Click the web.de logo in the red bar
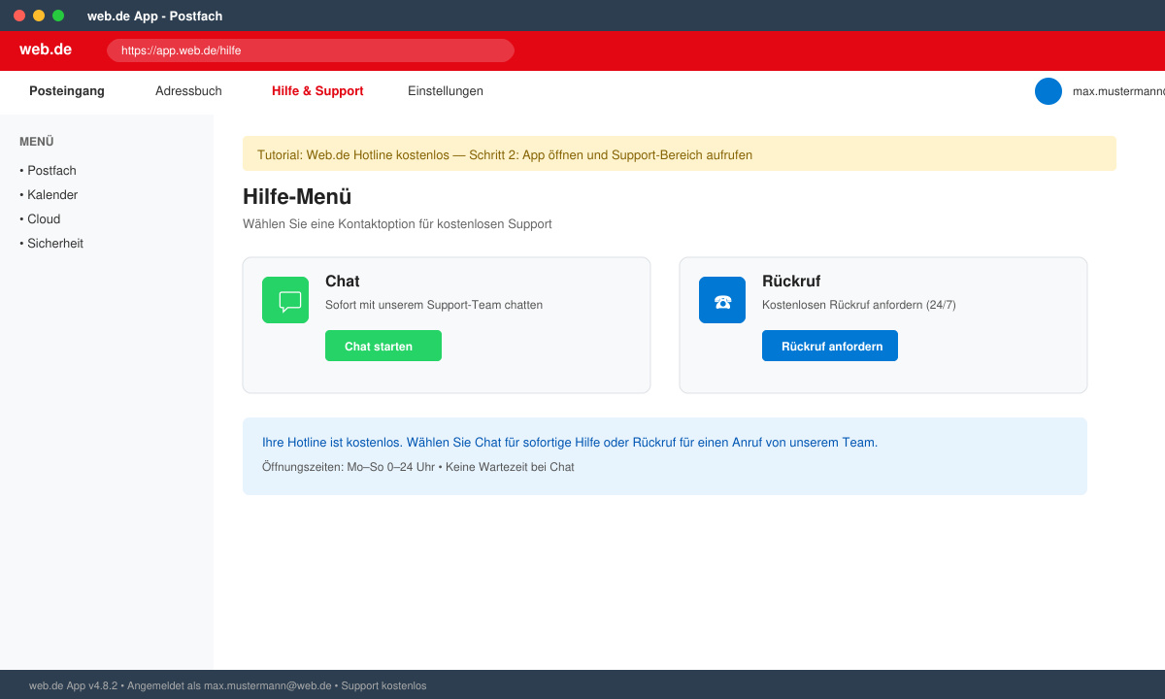Viewport: 1165px width, 699px height. 46,50
